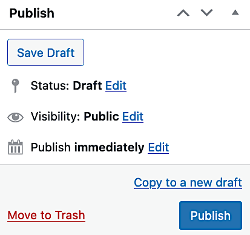
Task: Click the visibility eye icon
Action: pos(15,117)
